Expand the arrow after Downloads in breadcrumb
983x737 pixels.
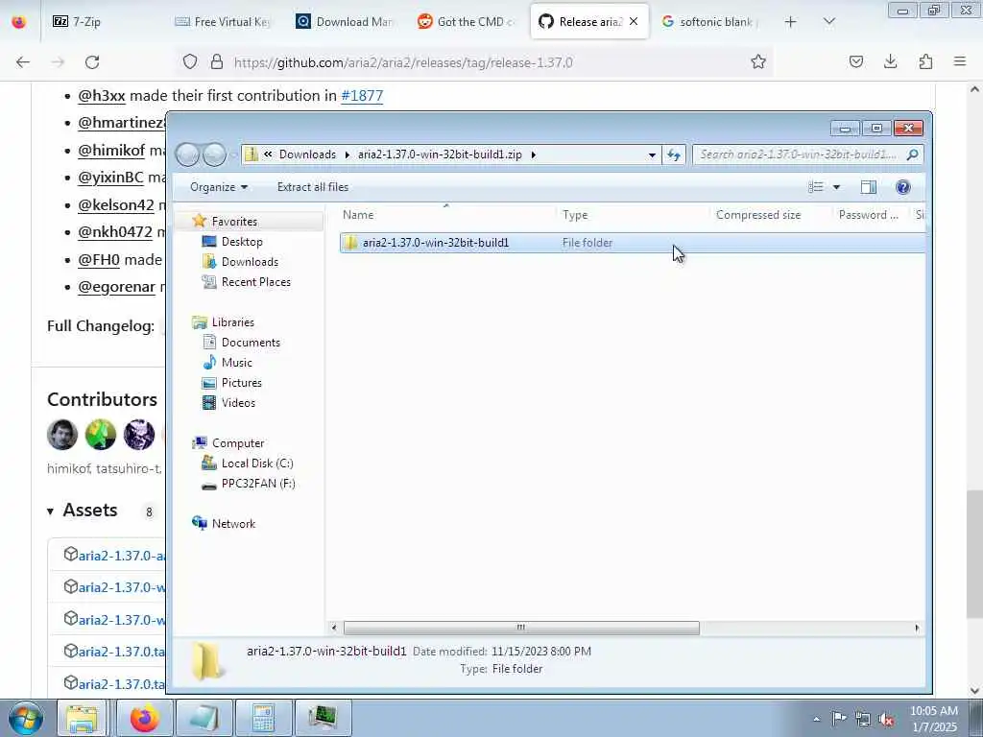coord(347,155)
